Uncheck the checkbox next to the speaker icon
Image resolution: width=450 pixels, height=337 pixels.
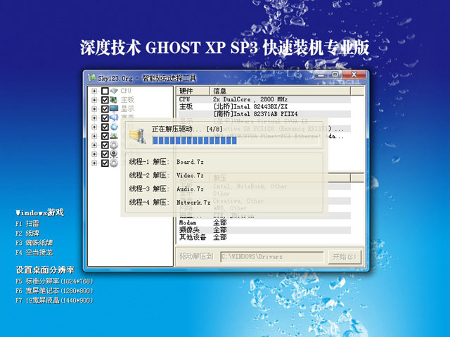105,117
